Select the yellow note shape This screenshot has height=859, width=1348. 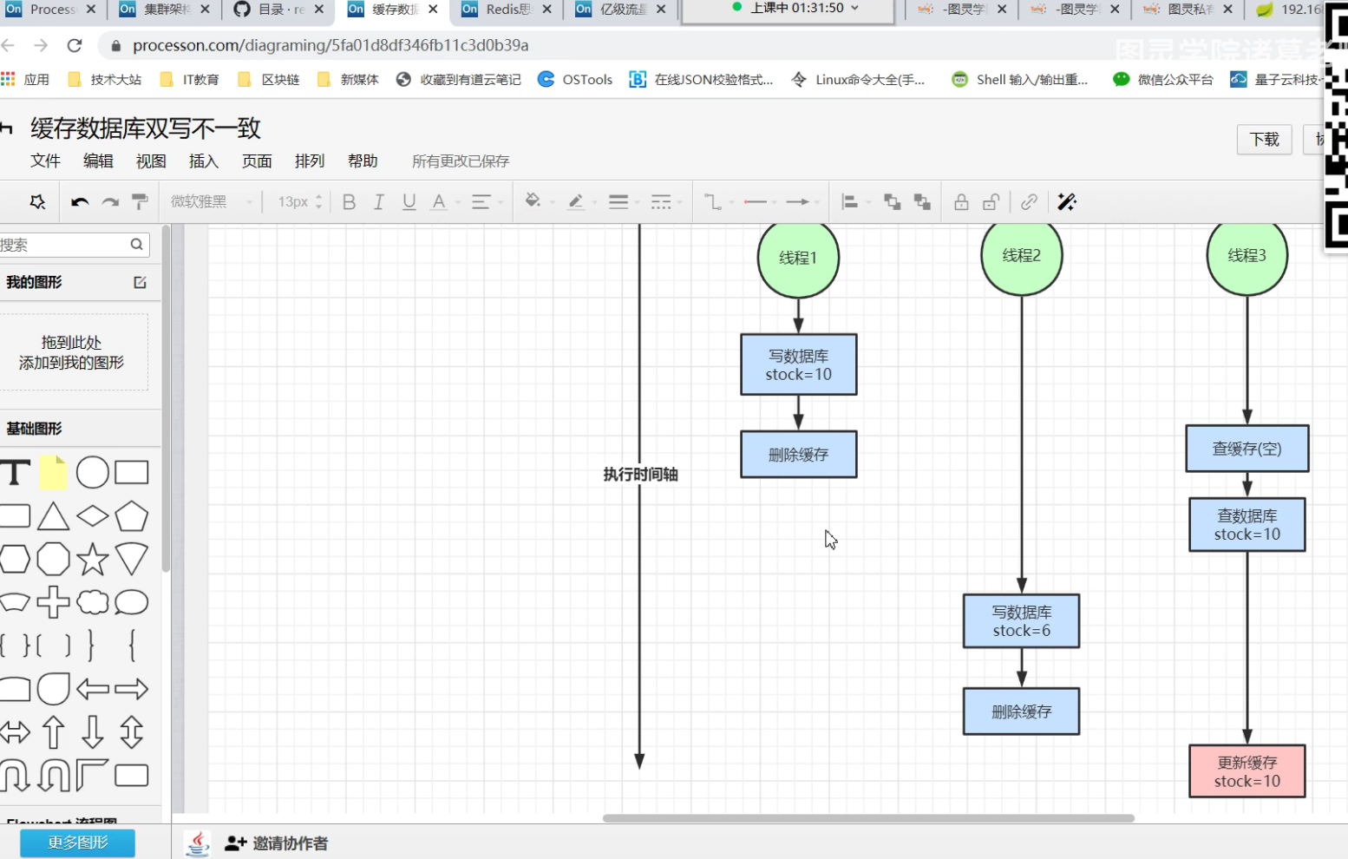[53, 472]
